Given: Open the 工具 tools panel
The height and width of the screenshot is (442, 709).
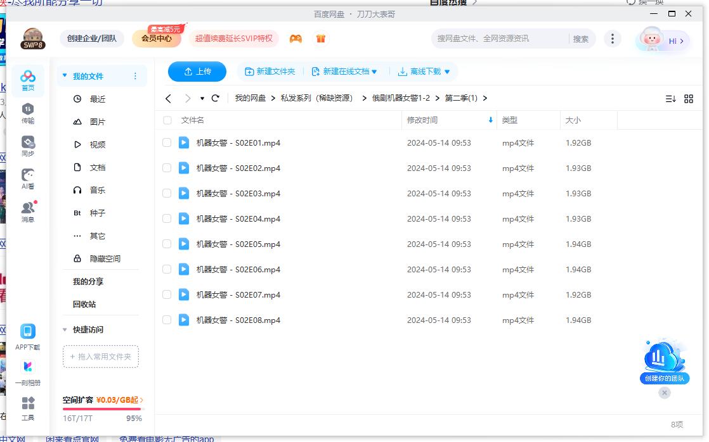Looking at the screenshot, I should (28, 408).
